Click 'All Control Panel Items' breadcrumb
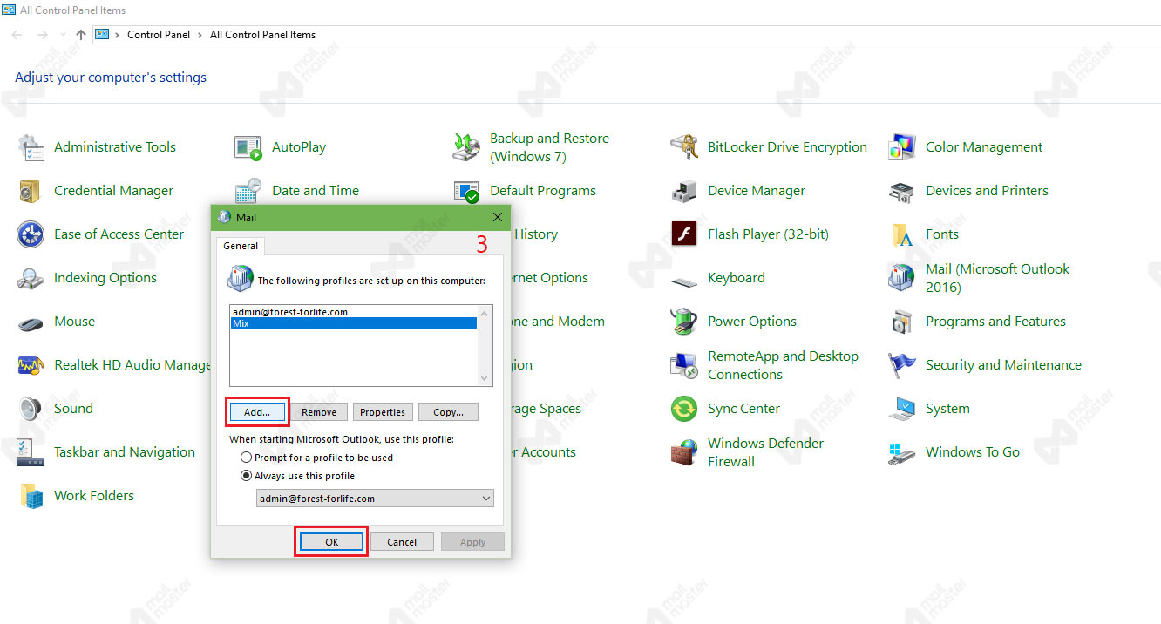The height and width of the screenshot is (624, 1161). (263, 35)
